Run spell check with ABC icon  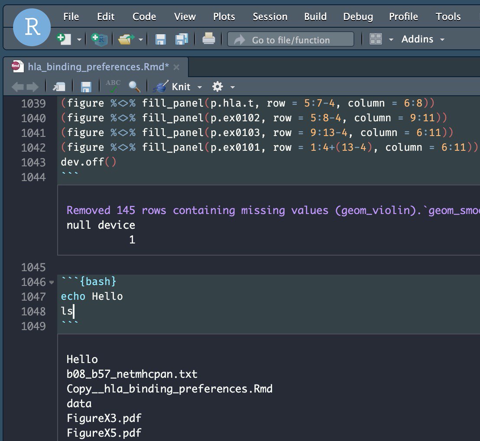point(113,86)
